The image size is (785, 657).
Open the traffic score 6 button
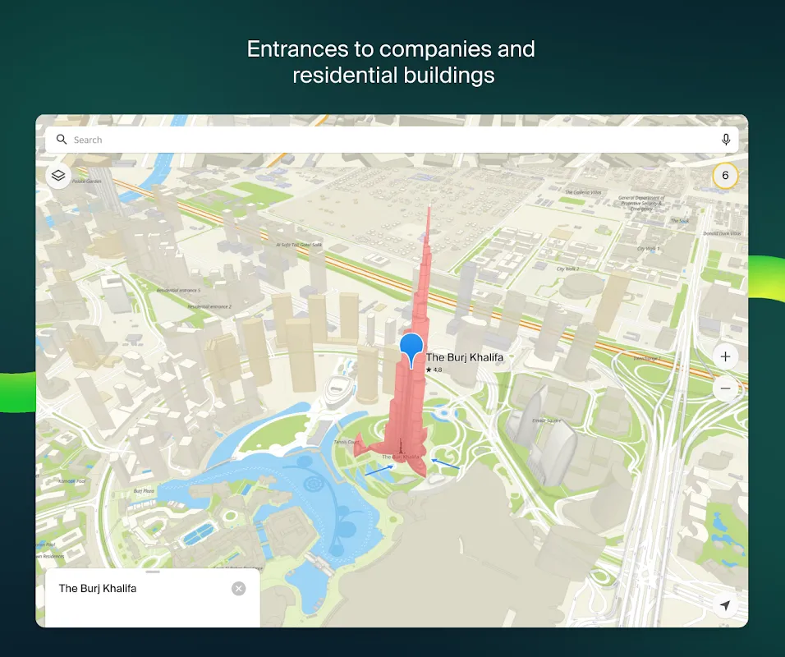(725, 175)
